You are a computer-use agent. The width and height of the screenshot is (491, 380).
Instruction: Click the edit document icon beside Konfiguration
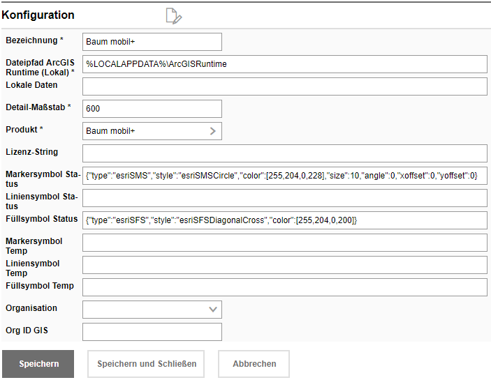(173, 16)
